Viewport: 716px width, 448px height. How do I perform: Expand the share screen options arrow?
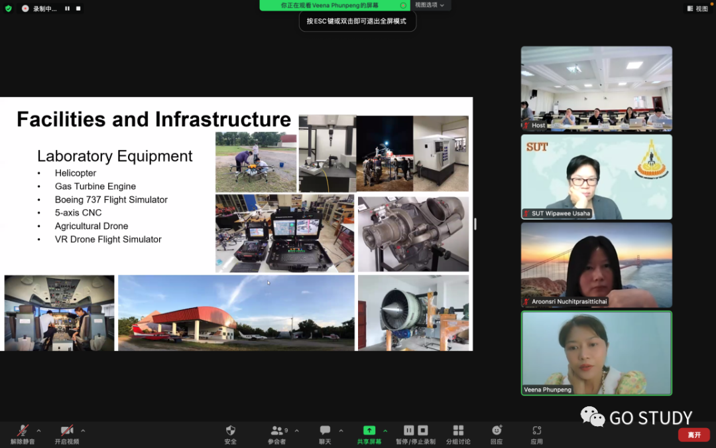click(385, 431)
